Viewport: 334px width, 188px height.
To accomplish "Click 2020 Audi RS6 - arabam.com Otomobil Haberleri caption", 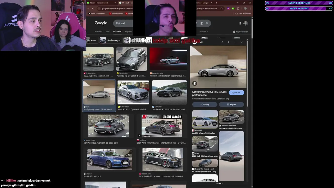I will [x=161, y=176].
